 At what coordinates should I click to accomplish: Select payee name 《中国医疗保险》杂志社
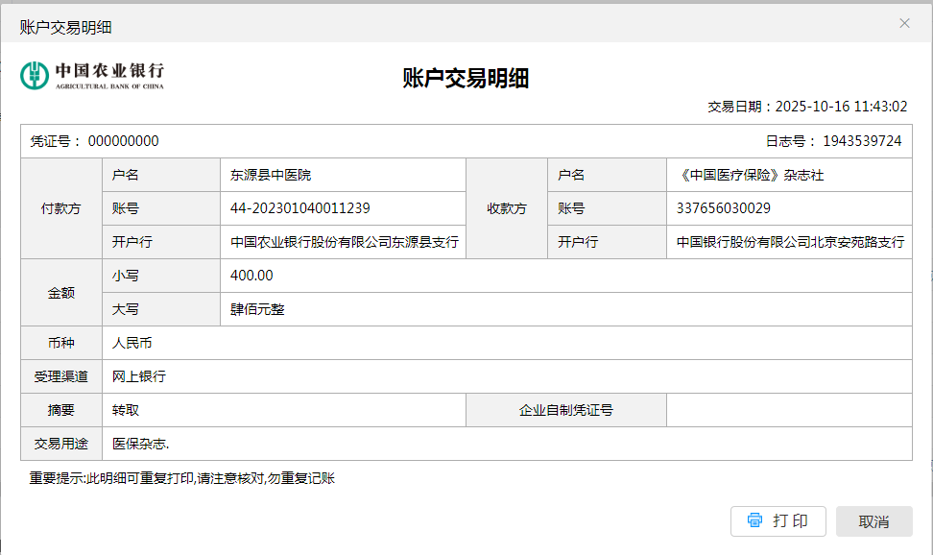pos(751,175)
